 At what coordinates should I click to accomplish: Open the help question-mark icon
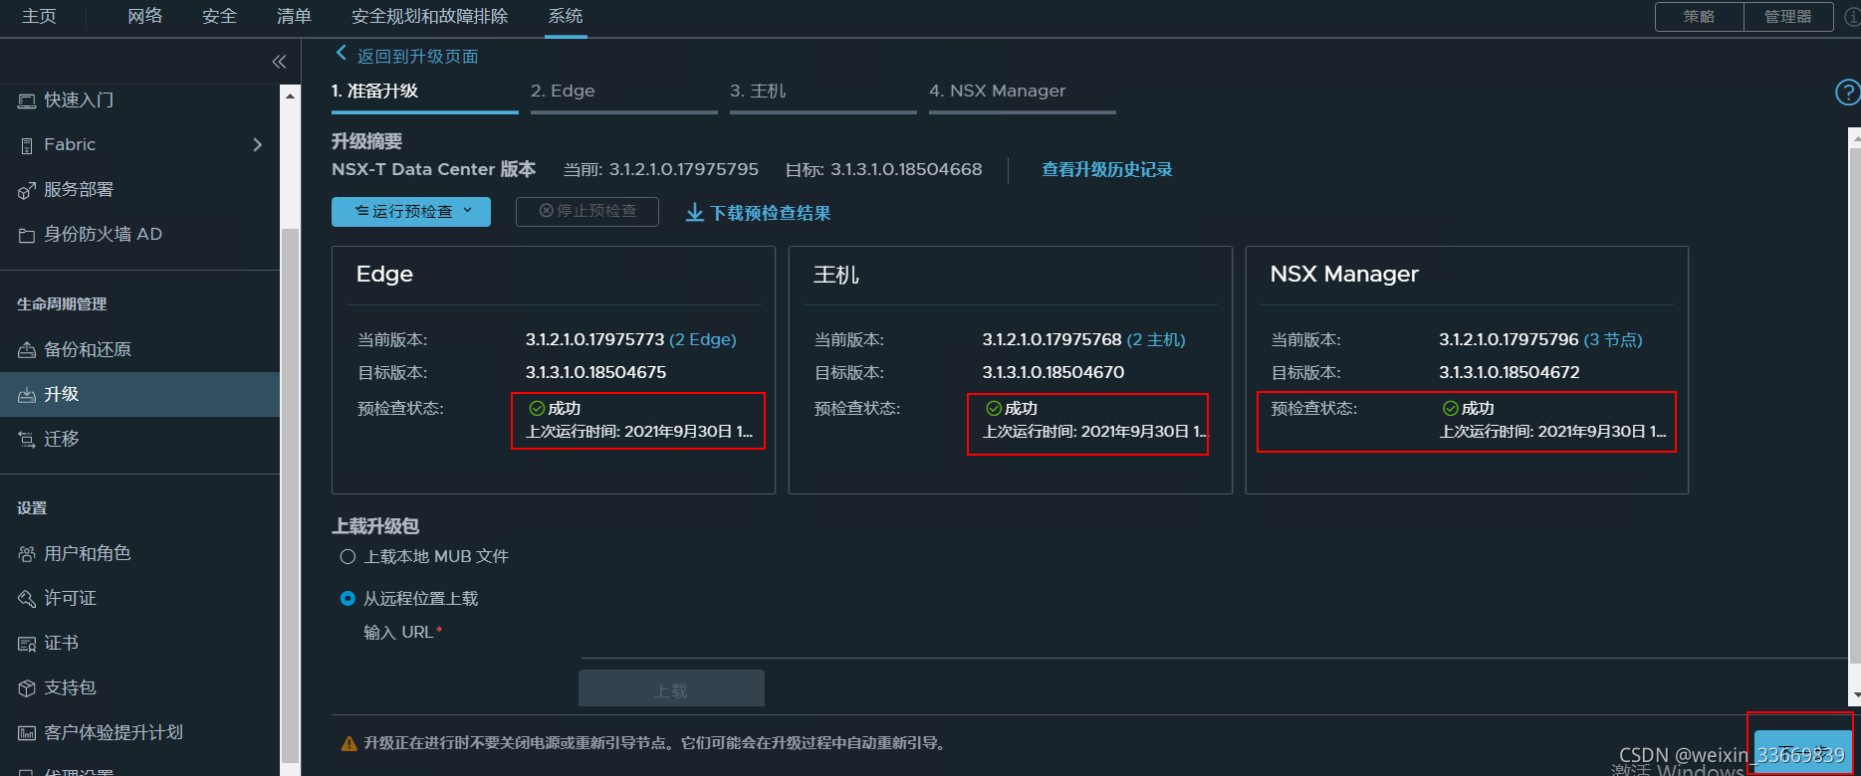(1847, 93)
